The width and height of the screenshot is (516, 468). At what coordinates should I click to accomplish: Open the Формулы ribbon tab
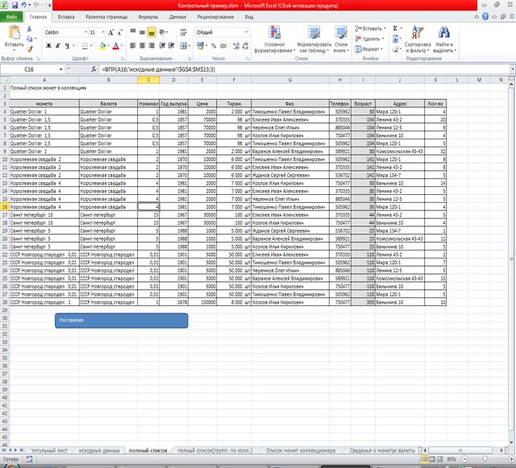148,16
